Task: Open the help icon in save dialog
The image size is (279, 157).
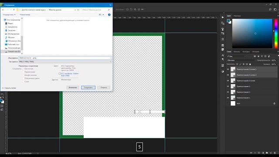Action: point(109,14)
